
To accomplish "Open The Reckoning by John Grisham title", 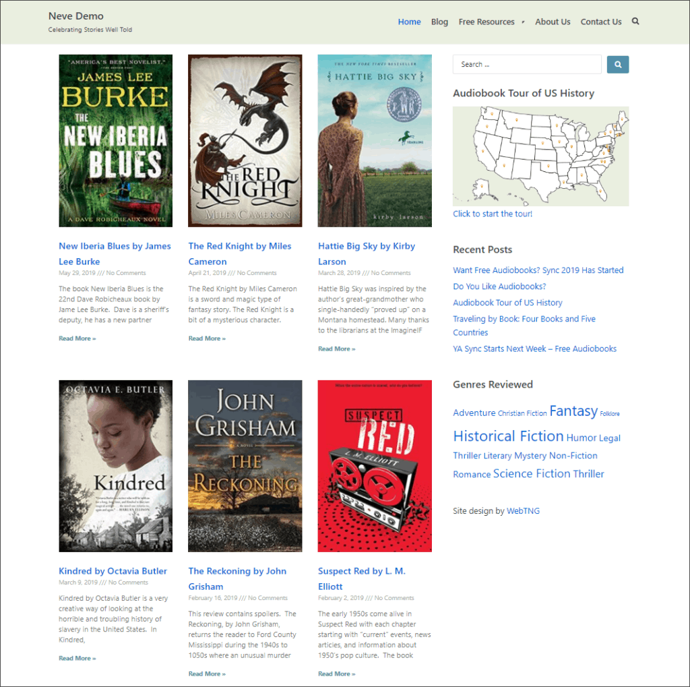I will [x=237, y=578].
